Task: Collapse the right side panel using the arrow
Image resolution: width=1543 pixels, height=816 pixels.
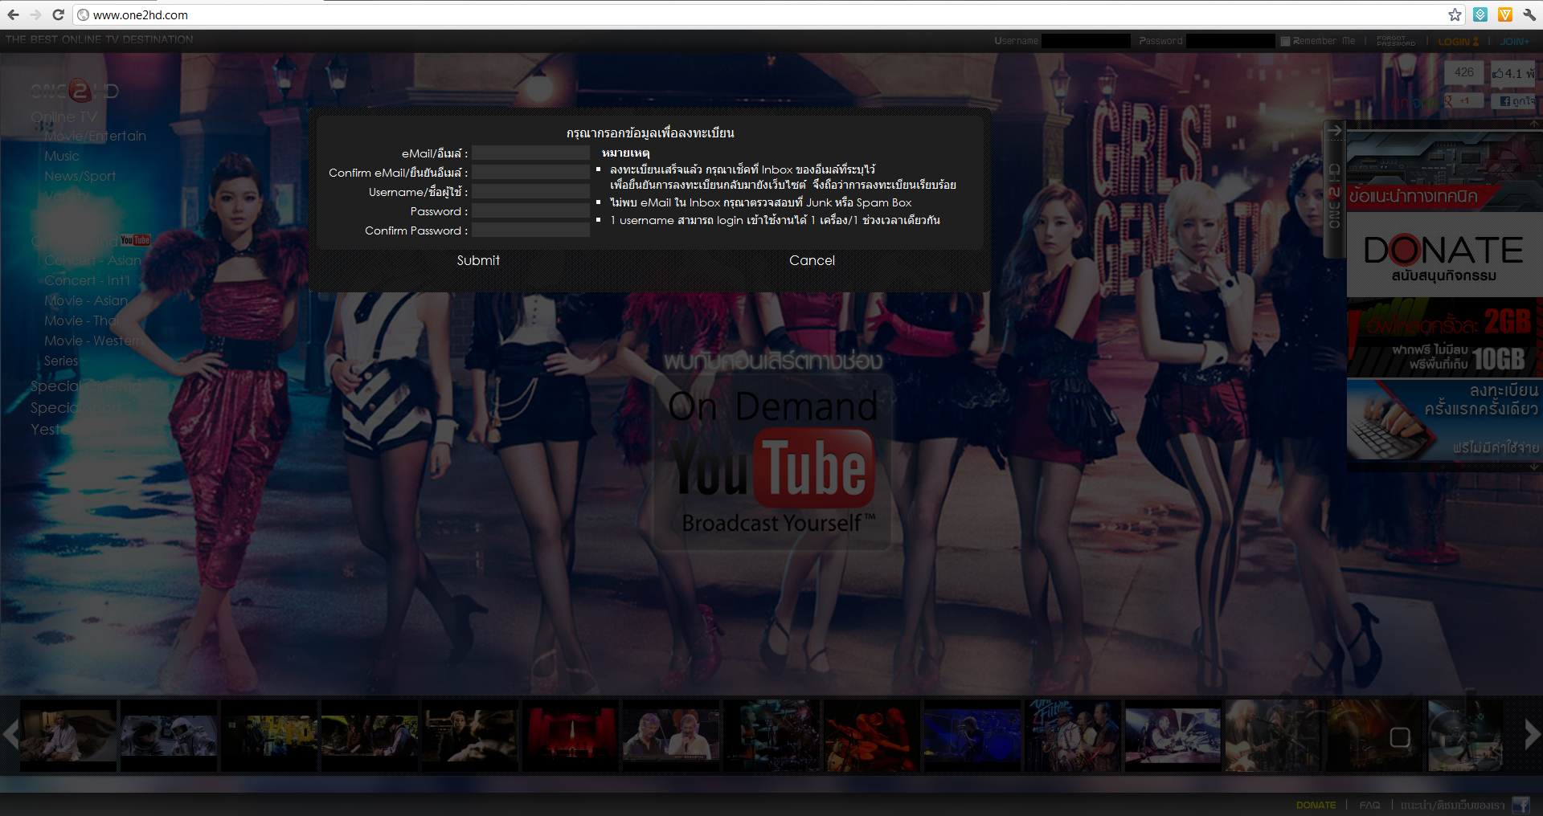Action: [x=1335, y=130]
